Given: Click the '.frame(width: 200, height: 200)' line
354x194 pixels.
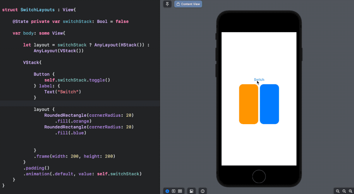Looking at the screenshot, I should 74,156.
